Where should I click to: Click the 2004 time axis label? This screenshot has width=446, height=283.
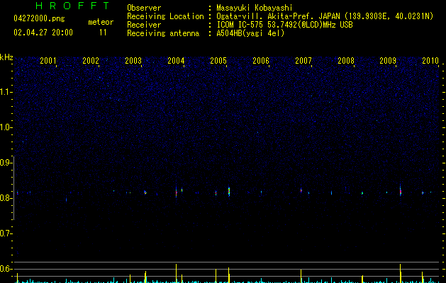tap(176, 61)
